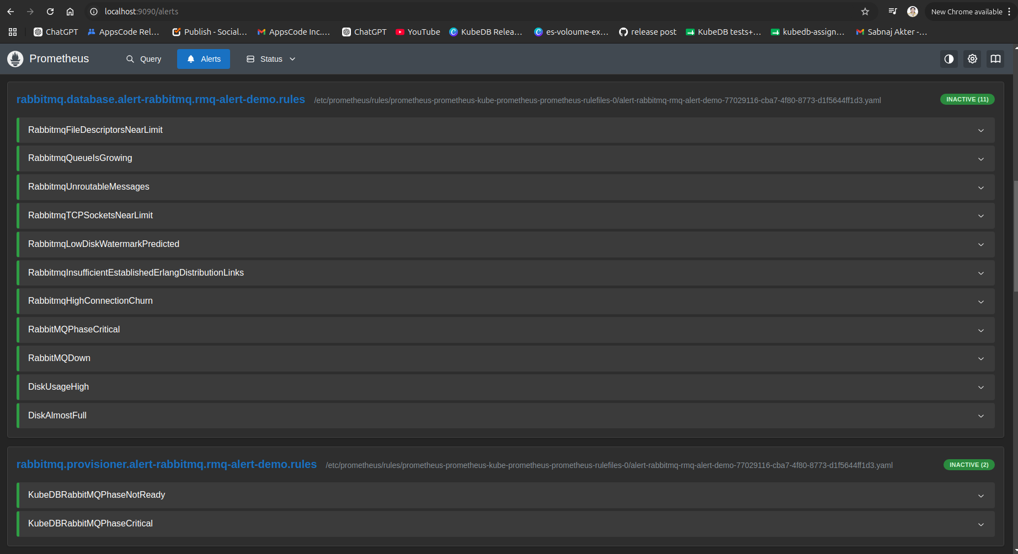The width and height of the screenshot is (1018, 554).
Task: Expand the KubeDBRabbitMQPhaseNotReady alert chevron
Action: click(x=981, y=496)
